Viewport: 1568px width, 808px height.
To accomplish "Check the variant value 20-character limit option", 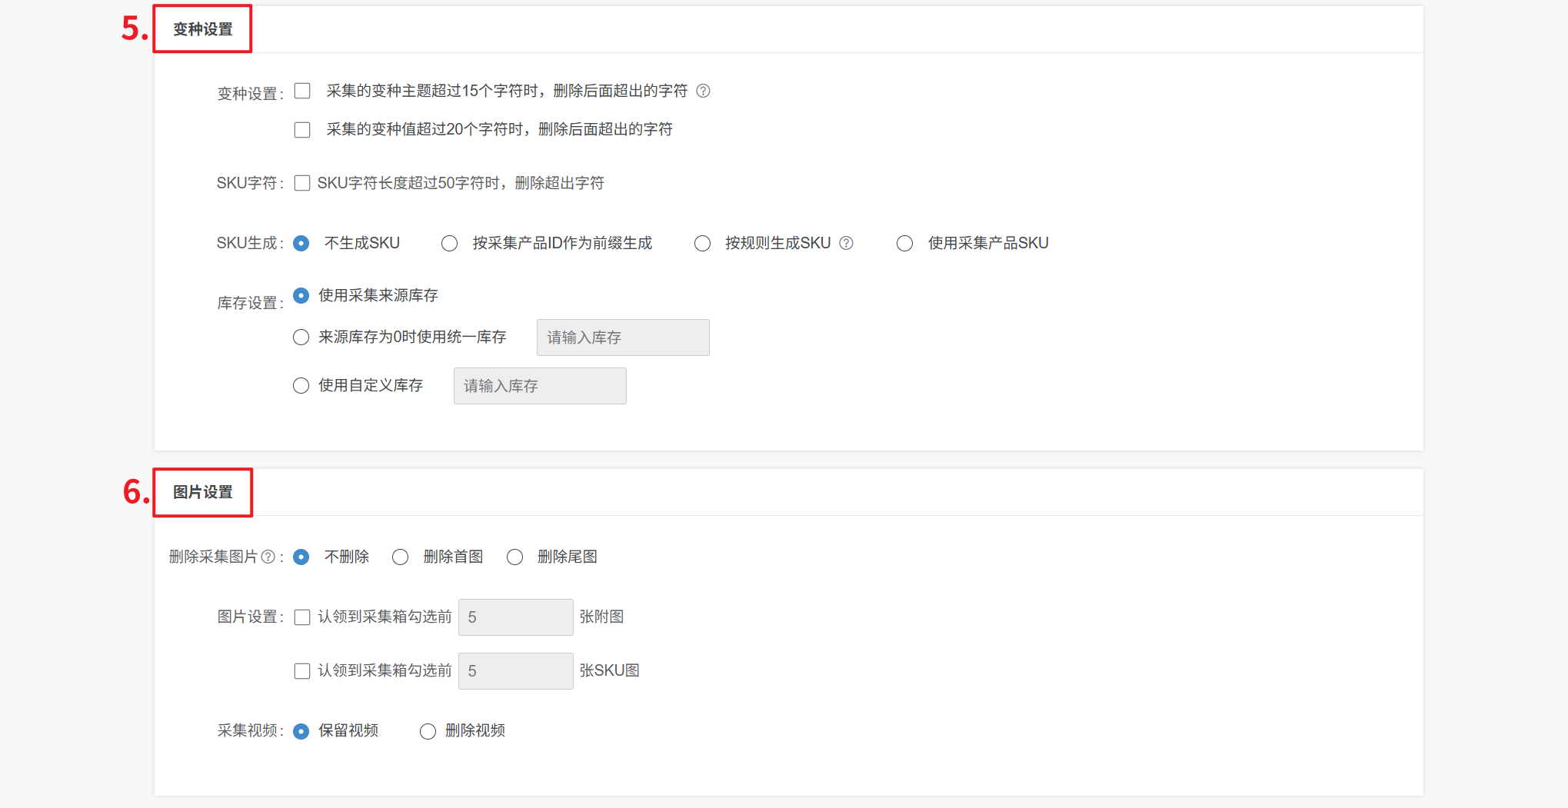I will pos(302,130).
